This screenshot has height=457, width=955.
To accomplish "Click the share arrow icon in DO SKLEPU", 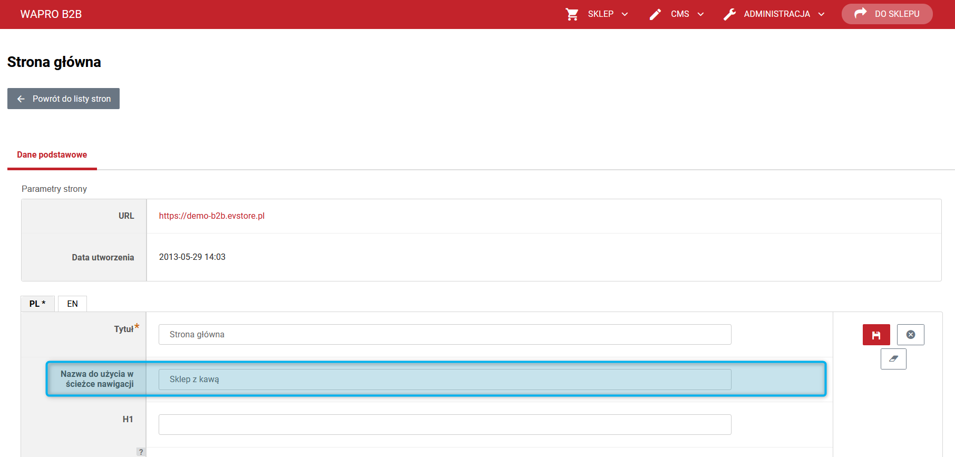I will (861, 13).
